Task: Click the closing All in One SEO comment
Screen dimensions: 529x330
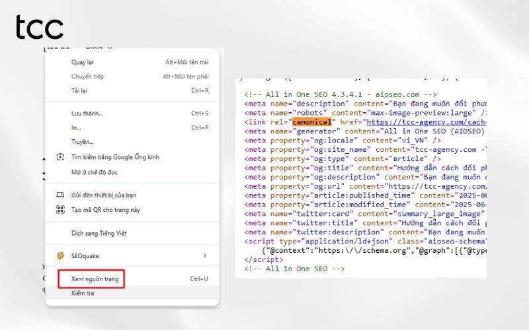Action: point(294,269)
